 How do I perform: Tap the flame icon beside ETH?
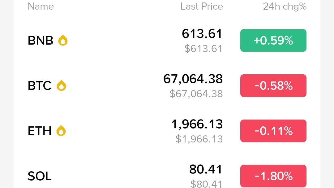coord(61,131)
